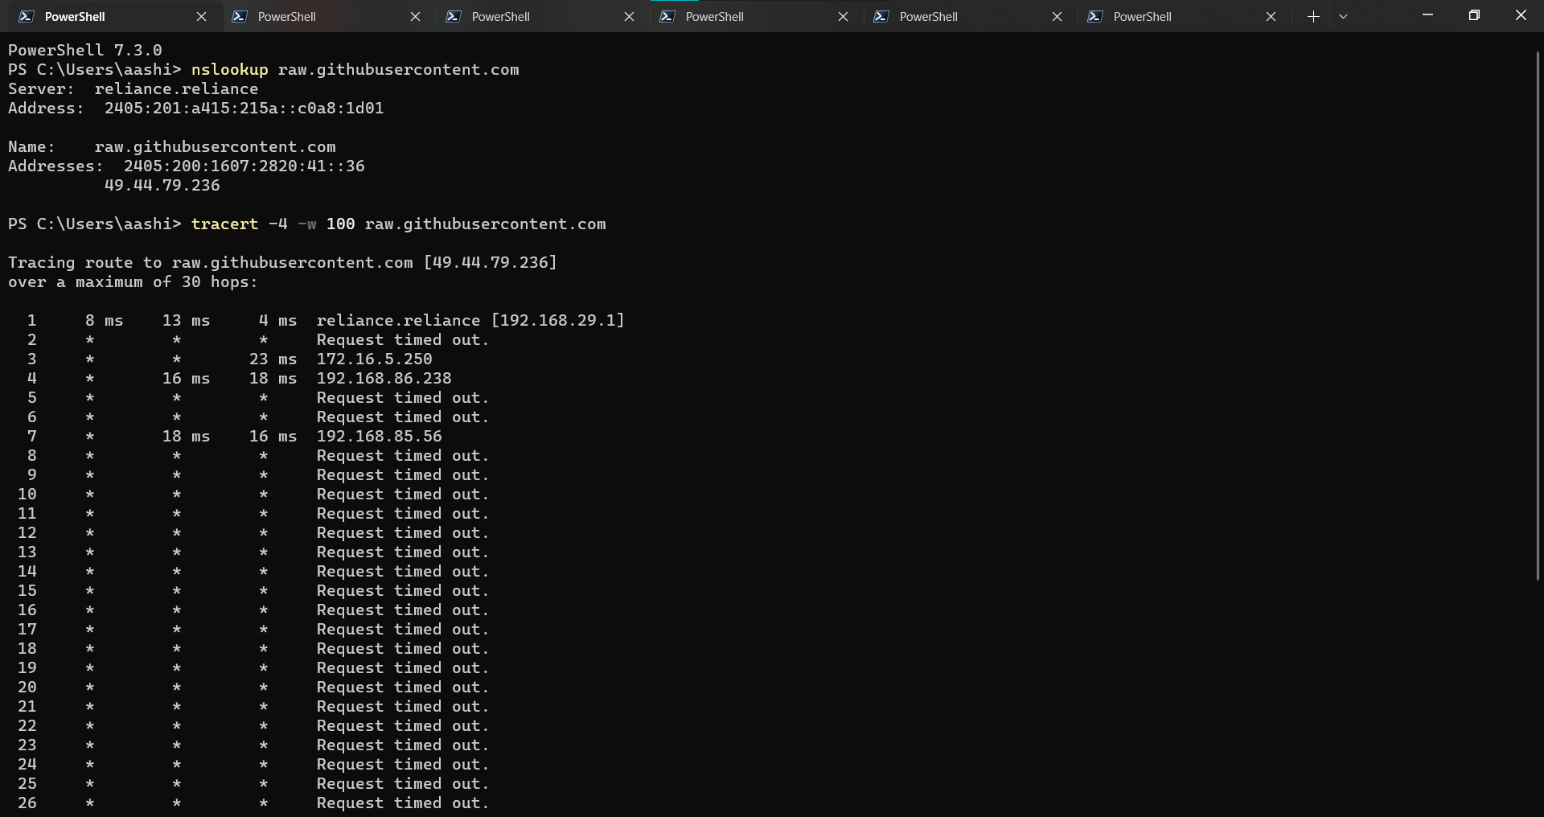The image size is (1544, 817).
Task: Click the DNS server address 2405:201:a415:215a::c0a8:1d01
Action: 244,108
